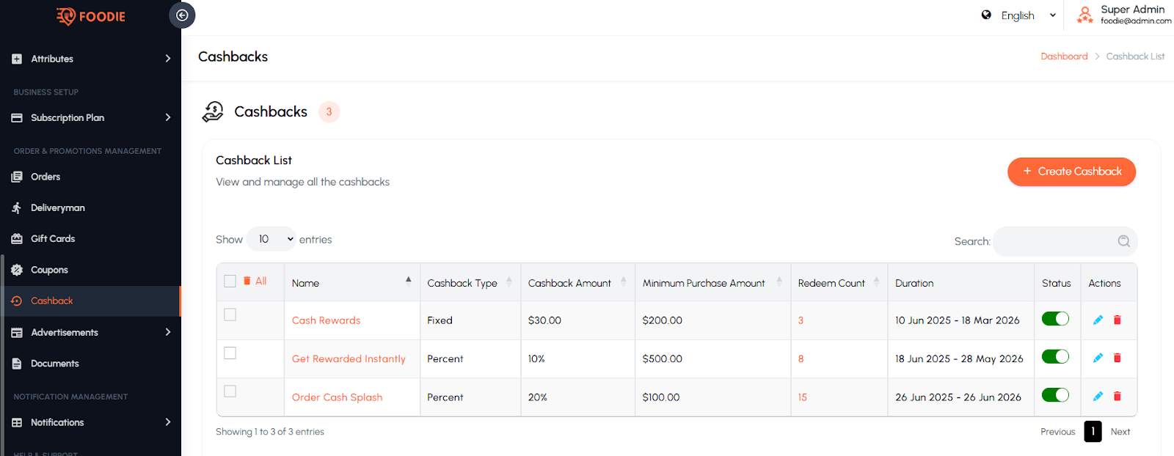This screenshot has width=1174, height=456.
Task: Tick the select-all checkbox in table header
Action: pos(230,282)
